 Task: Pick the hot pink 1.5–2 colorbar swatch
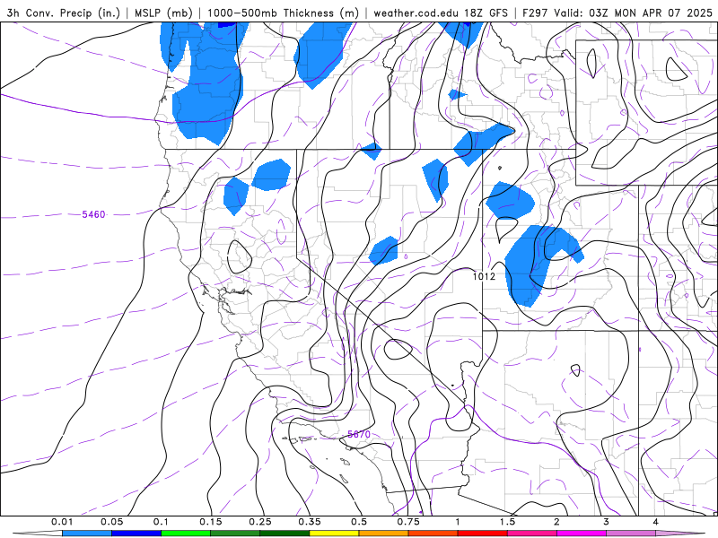532,534
